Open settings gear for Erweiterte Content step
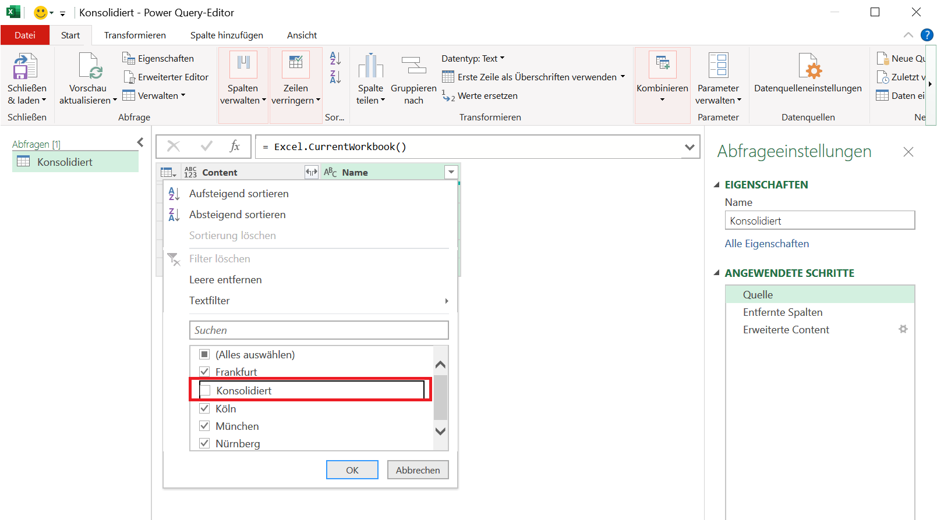Image resolution: width=937 pixels, height=520 pixels. pyautogui.click(x=903, y=329)
